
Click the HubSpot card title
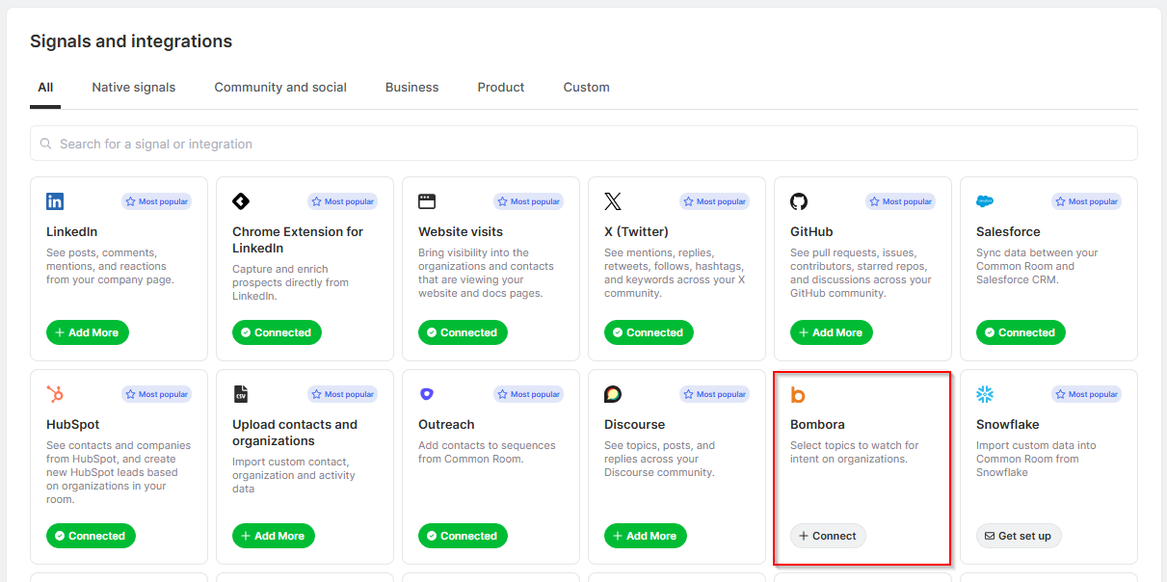73,424
